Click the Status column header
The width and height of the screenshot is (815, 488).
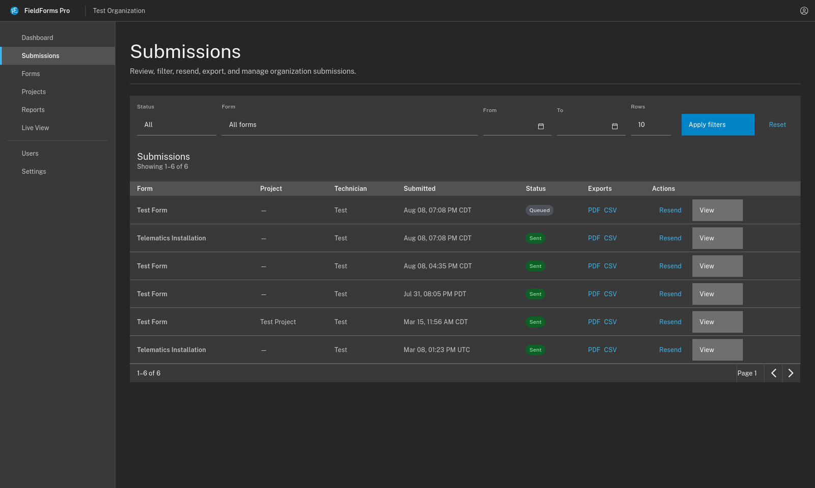(535, 189)
